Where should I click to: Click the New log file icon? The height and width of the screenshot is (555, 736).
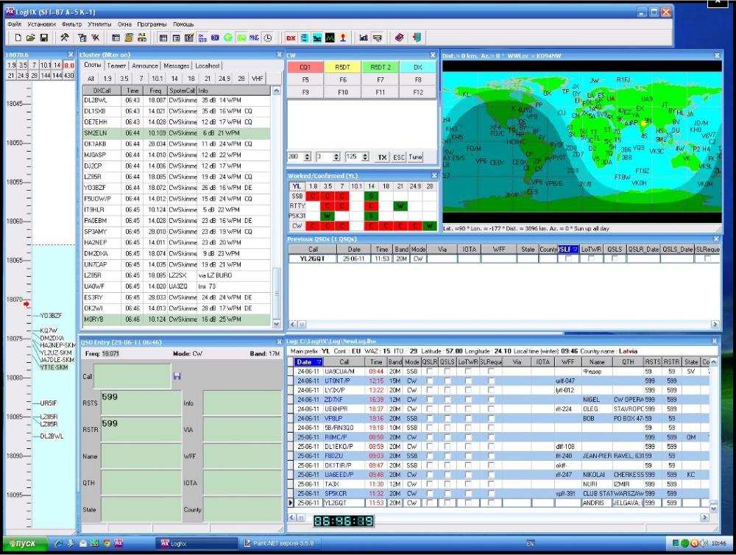18,38
